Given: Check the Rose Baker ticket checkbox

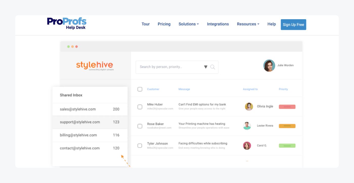Looking at the screenshot, I should tap(140, 126).
